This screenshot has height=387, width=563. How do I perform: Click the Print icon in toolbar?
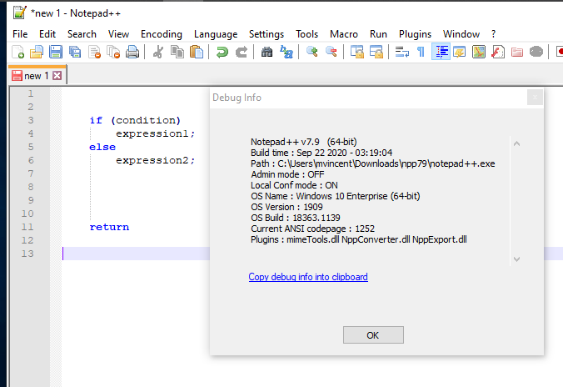tap(132, 52)
